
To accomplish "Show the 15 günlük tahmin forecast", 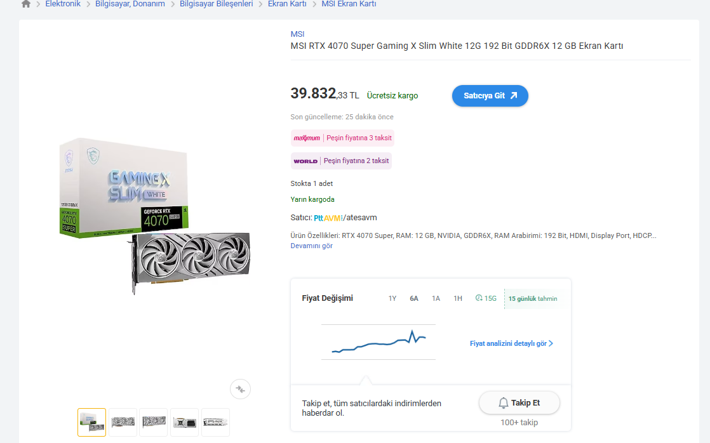I will click(533, 299).
